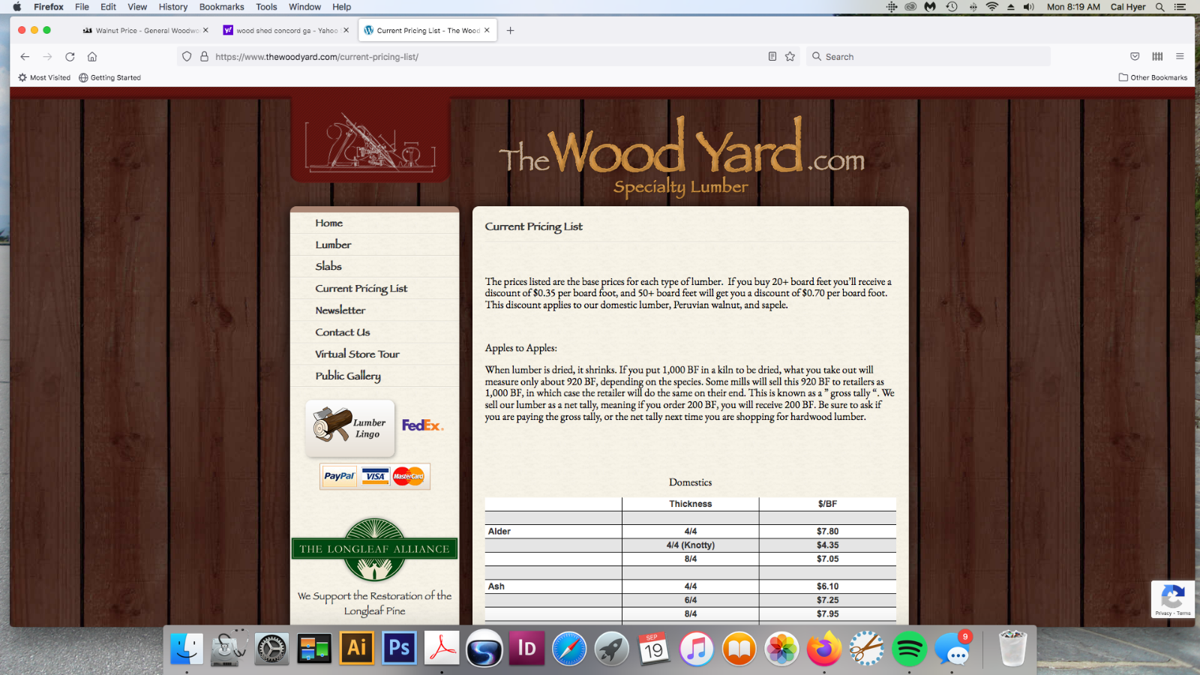The width and height of the screenshot is (1200, 675).
Task: Click the Firefox home icon
Action: pos(92,57)
